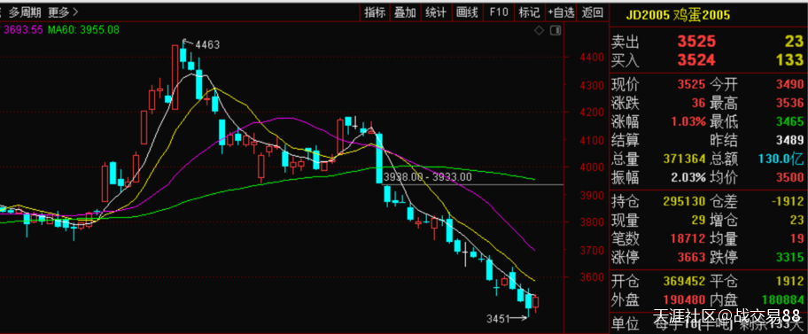Select the 画线 draw line tool
Screen dimensions: 808x334
pos(468,12)
